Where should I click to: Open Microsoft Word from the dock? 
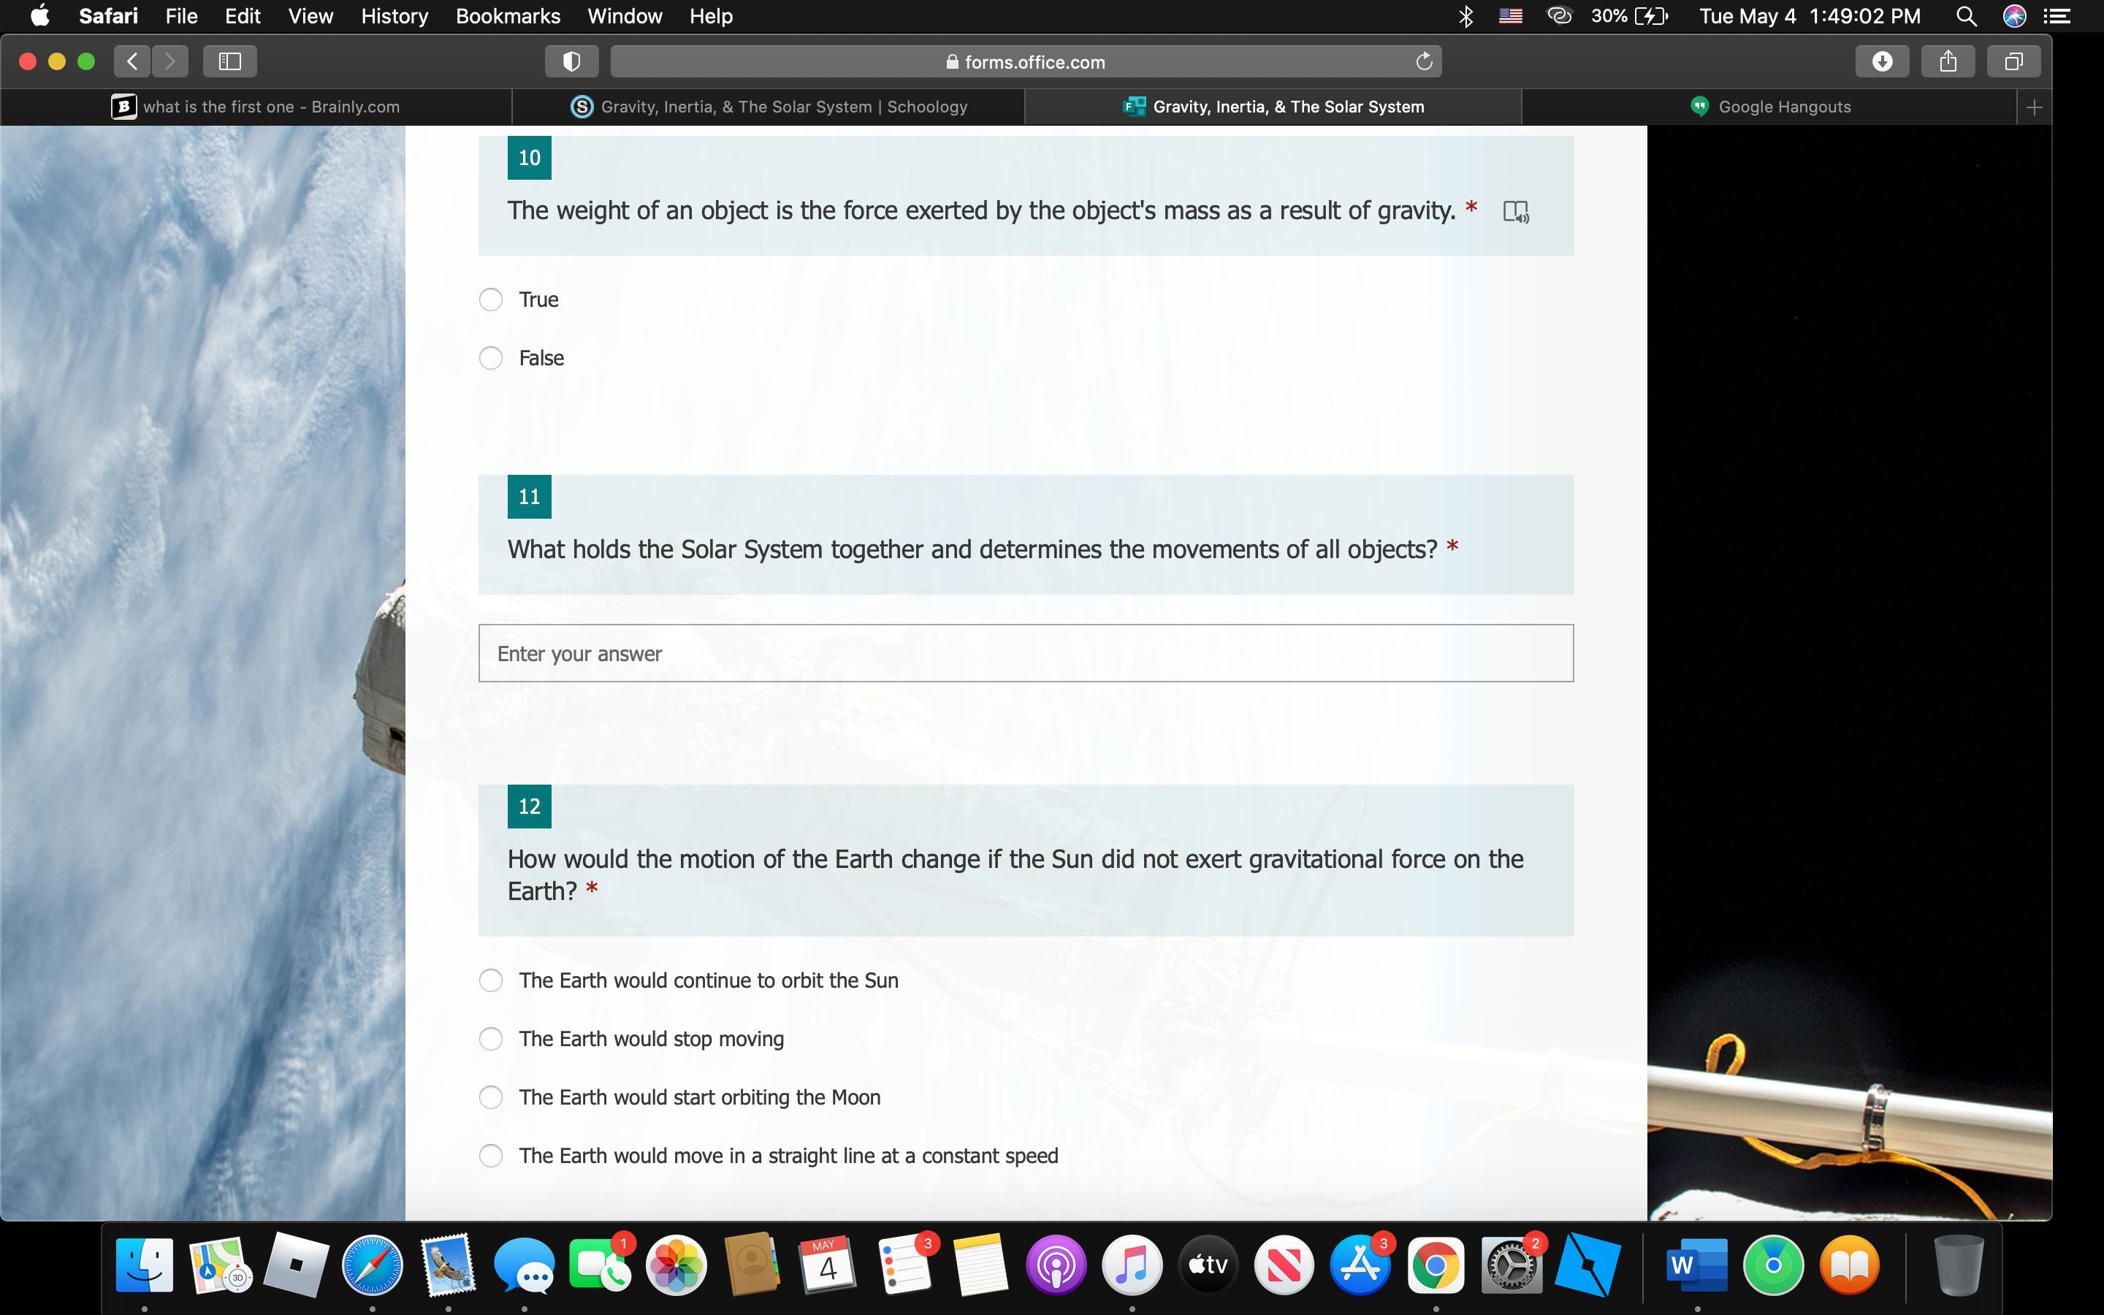[1696, 1265]
